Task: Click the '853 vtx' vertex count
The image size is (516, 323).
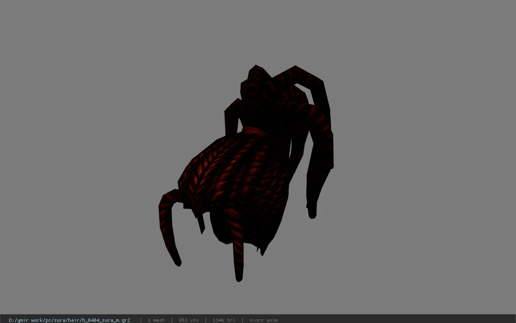Action: coord(189,320)
